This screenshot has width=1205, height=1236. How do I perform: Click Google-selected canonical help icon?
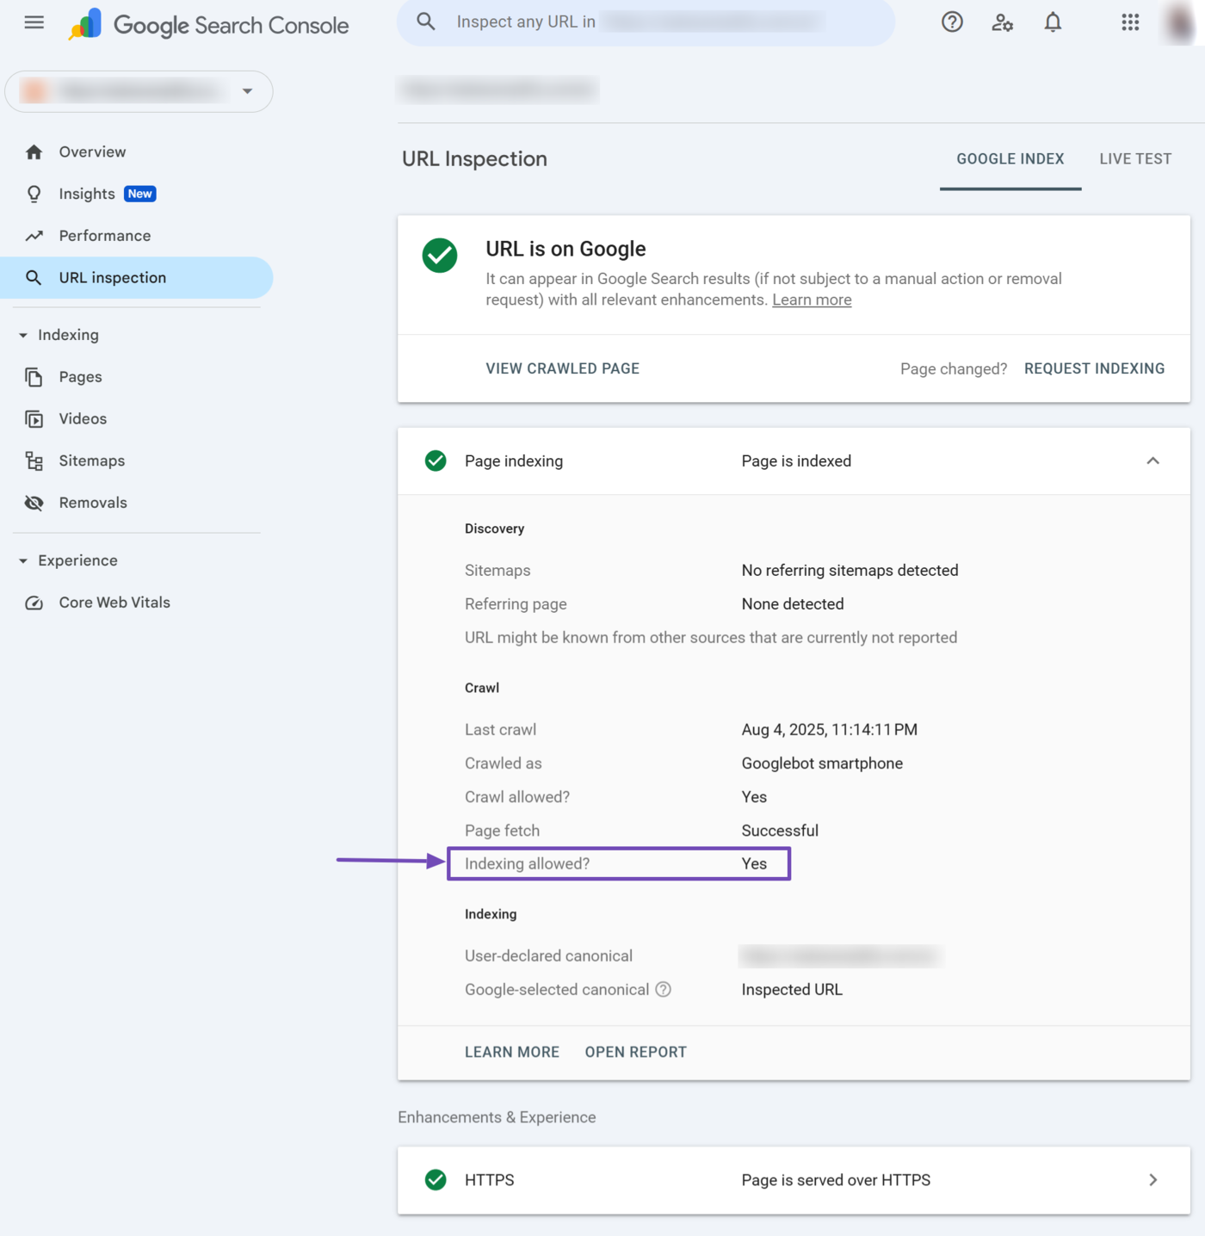[x=663, y=990]
